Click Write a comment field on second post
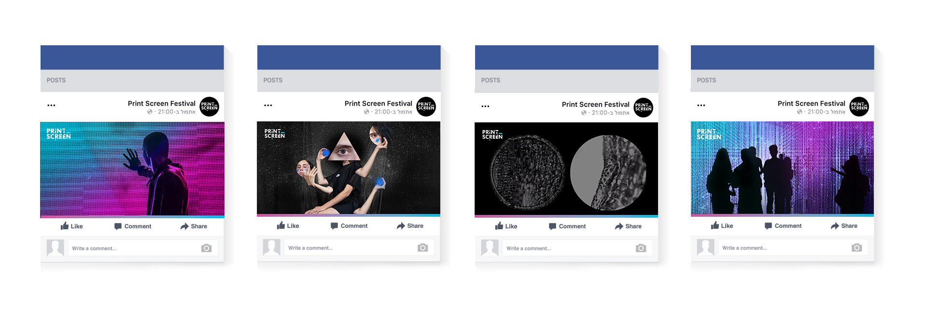 (359, 248)
